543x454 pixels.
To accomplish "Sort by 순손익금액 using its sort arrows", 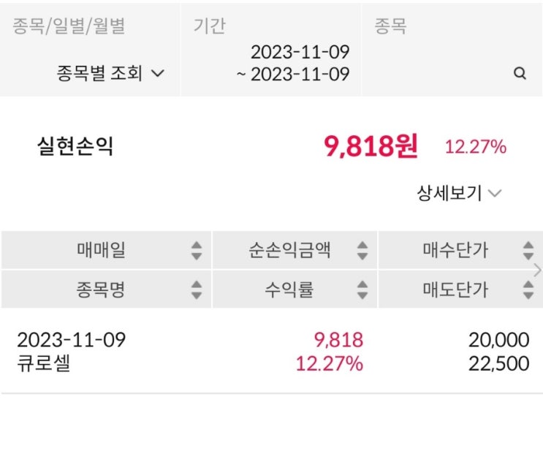I will coord(362,251).
